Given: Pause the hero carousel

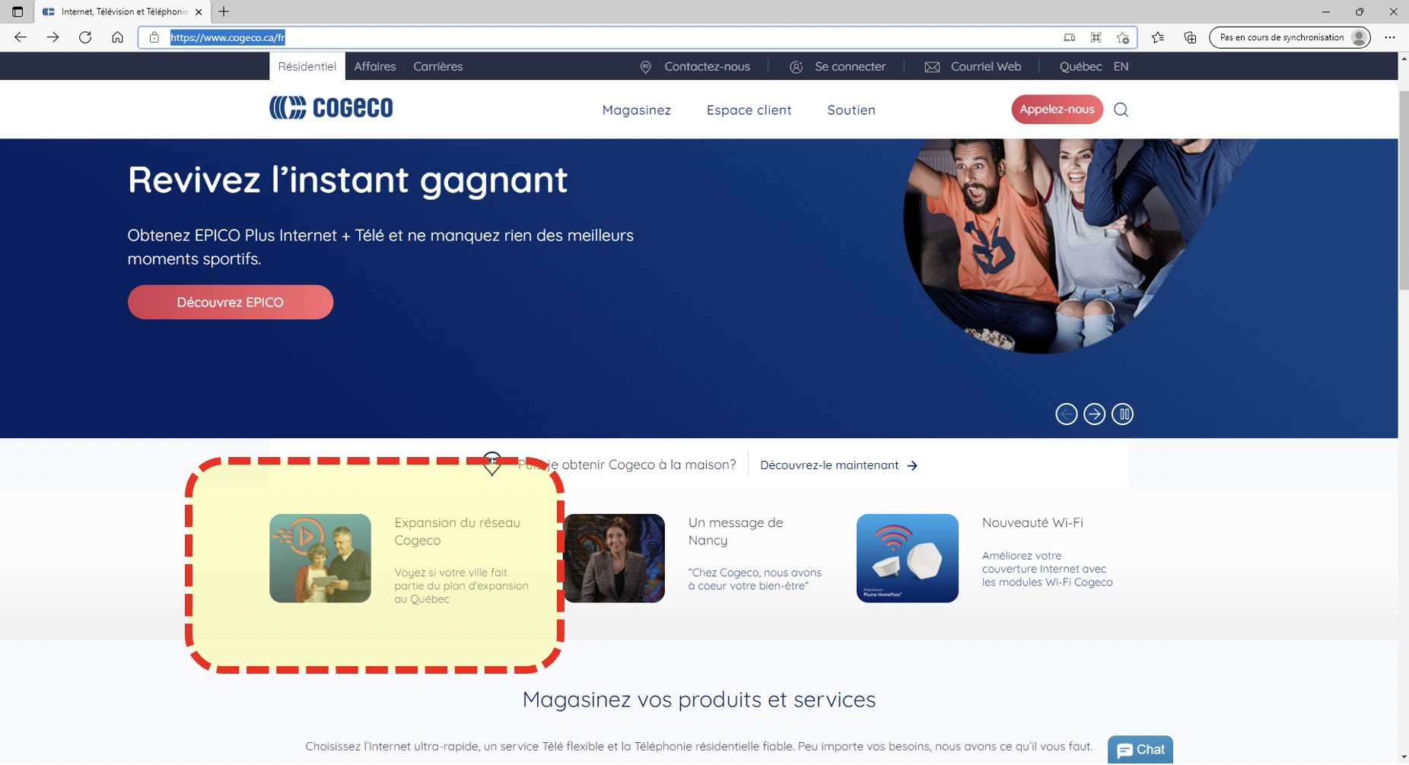Looking at the screenshot, I should 1122,414.
